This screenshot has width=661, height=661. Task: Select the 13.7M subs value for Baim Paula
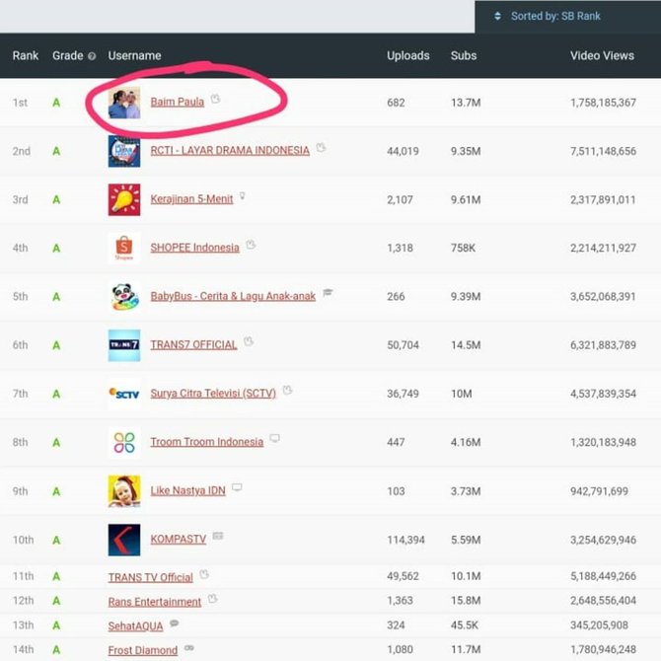(466, 103)
